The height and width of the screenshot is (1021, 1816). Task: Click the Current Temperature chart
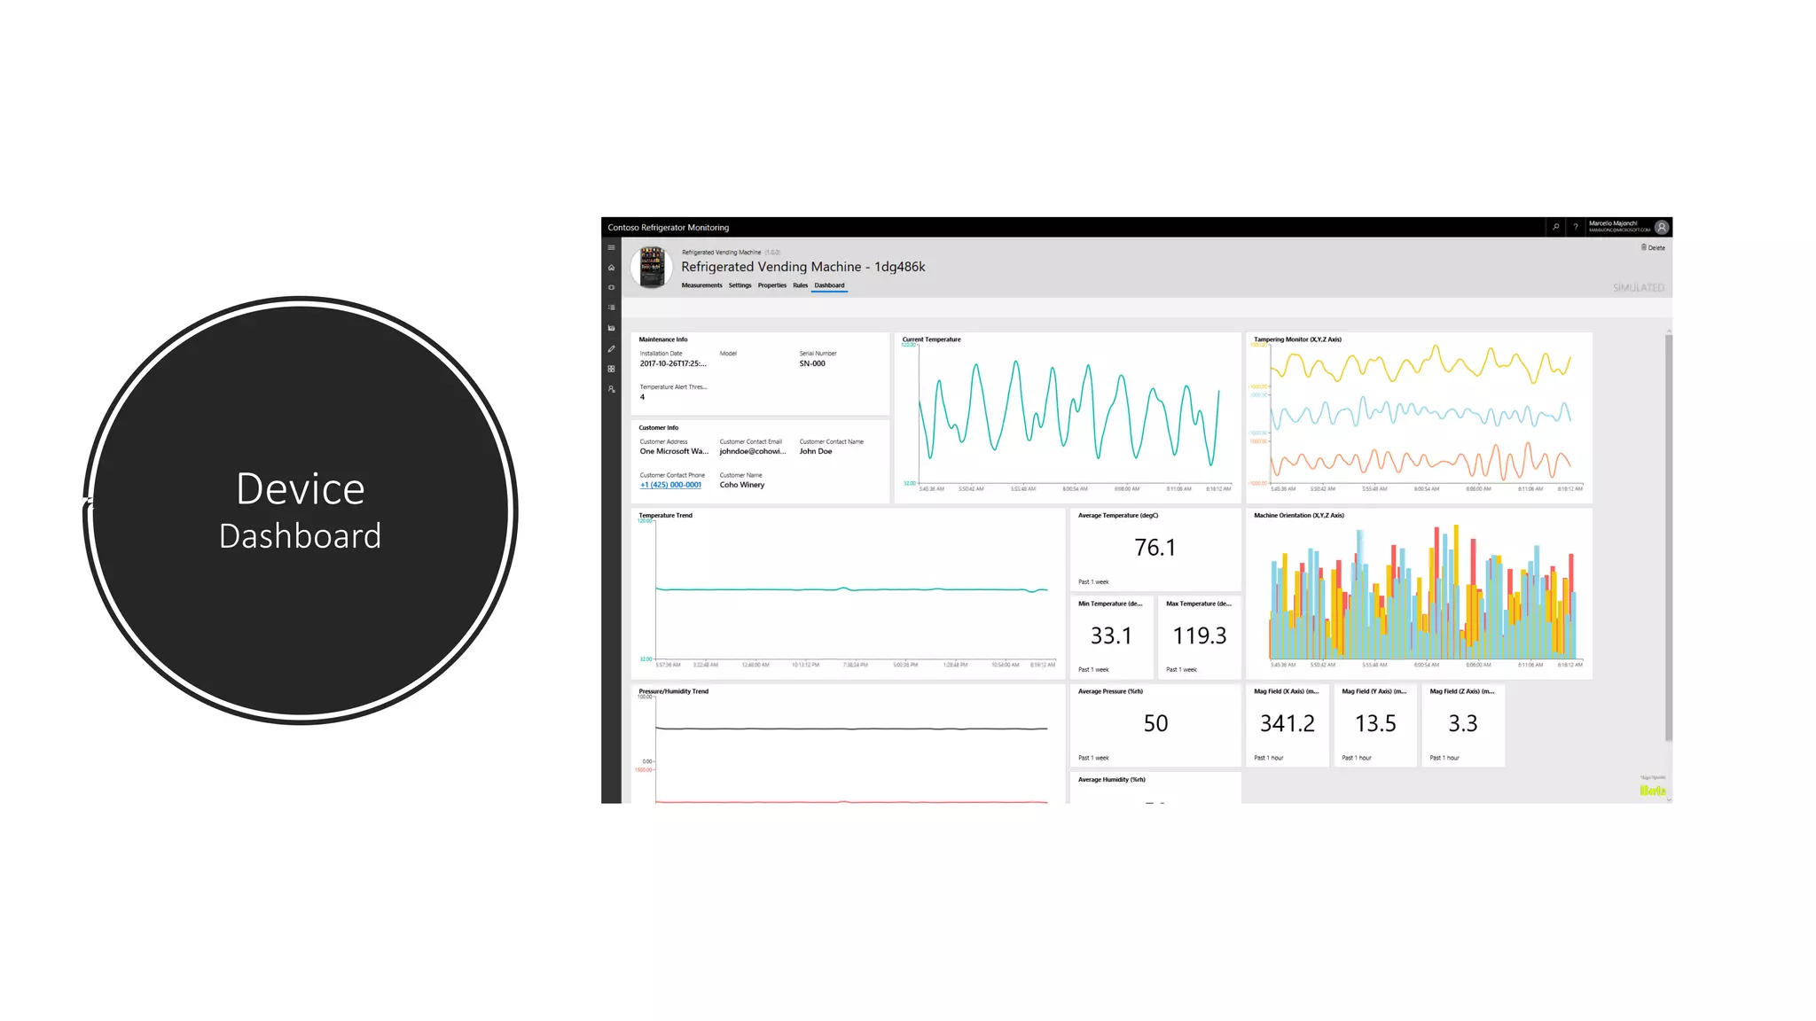[1068, 417]
